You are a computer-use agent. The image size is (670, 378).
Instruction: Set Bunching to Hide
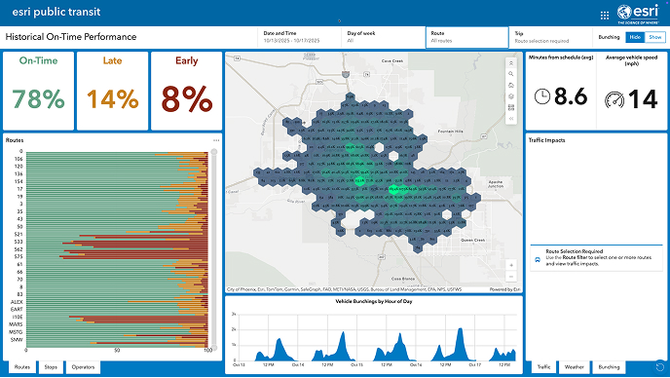(x=635, y=37)
